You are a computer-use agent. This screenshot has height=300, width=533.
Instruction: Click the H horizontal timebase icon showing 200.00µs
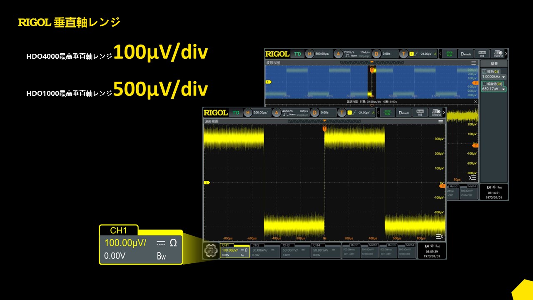tap(249, 112)
